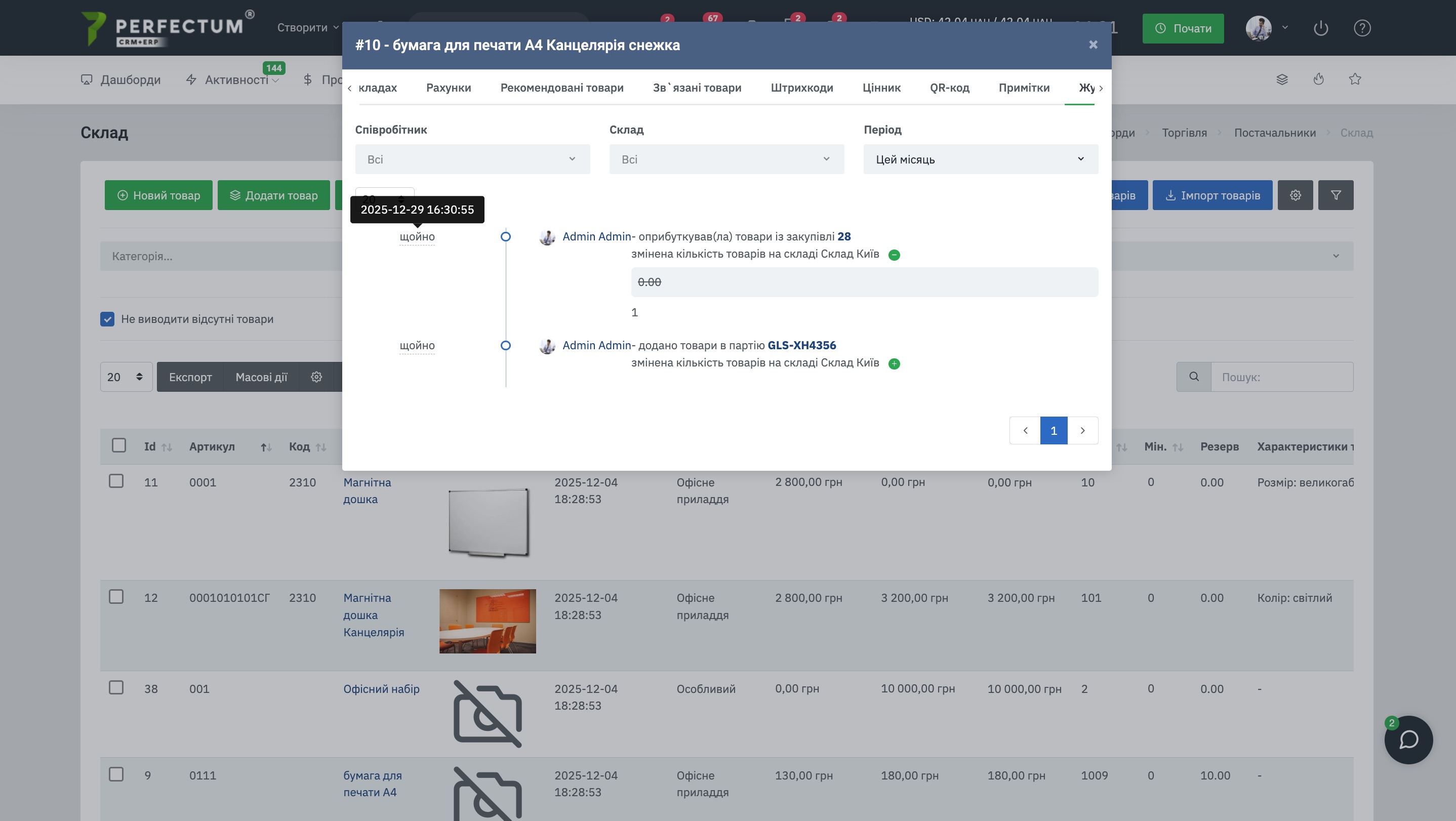Go to next page in journal pagination
The width and height of the screenshot is (1456, 821).
tap(1082, 431)
